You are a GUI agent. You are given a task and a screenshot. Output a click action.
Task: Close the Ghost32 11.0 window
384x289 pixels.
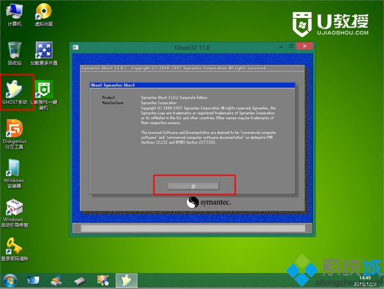click(305, 46)
